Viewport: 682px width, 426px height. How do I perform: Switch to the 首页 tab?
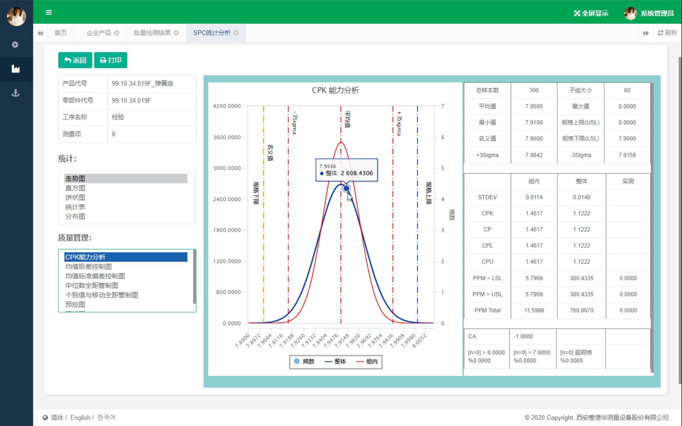tap(60, 33)
